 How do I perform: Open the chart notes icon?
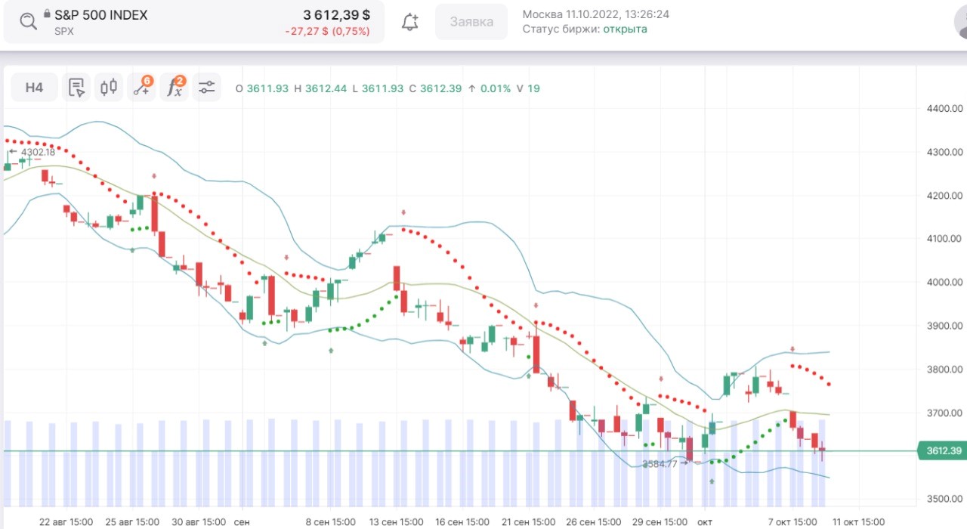point(76,88)
